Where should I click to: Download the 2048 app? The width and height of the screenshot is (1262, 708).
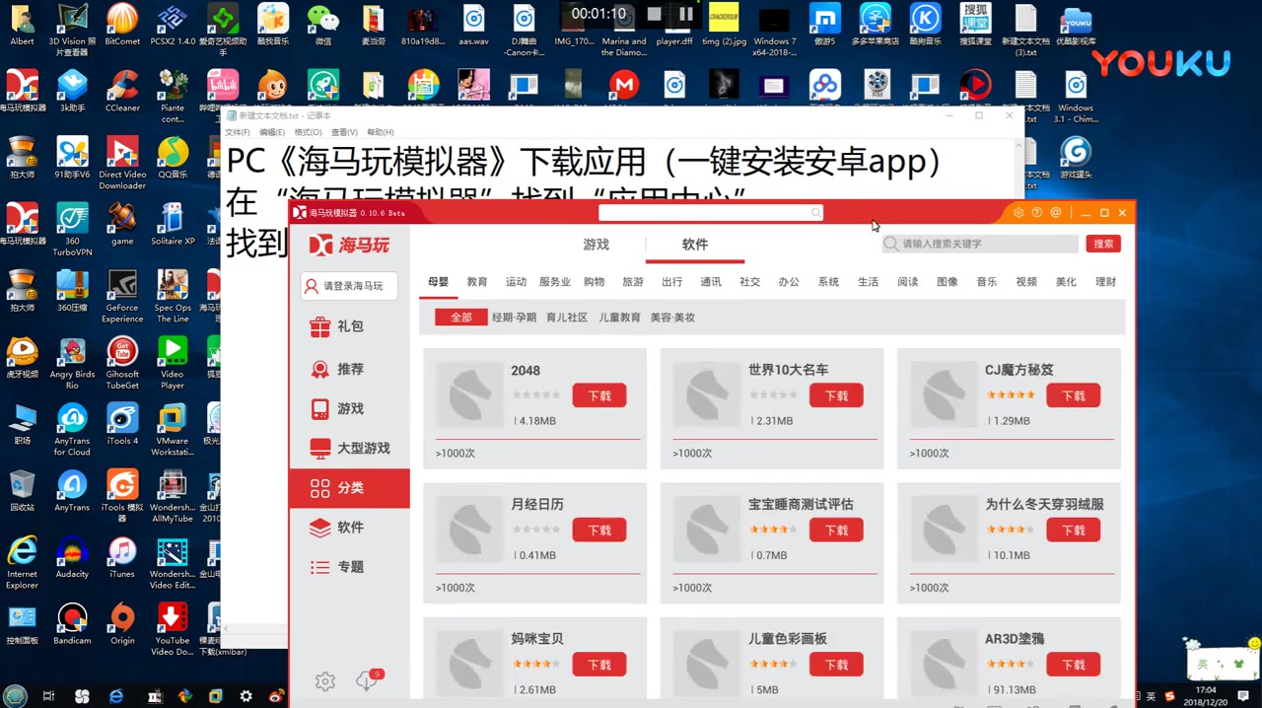click(x=598, y=395)
